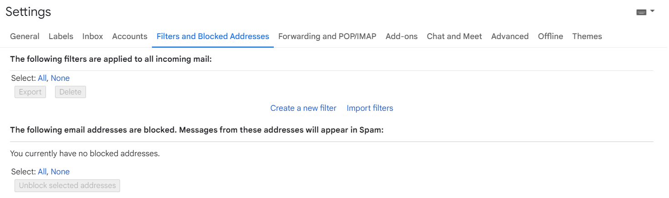The height and width of the screenshot is (198, 669).
Task: Open the Import filters link
Action: (370, 108)
